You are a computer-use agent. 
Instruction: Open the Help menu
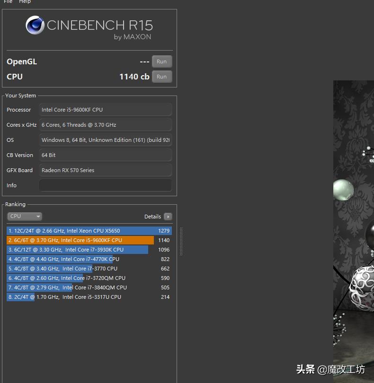click(25, 2)
